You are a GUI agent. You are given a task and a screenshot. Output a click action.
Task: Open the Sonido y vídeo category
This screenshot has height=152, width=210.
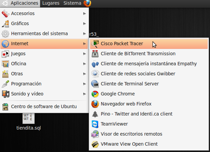coord(44,94)
